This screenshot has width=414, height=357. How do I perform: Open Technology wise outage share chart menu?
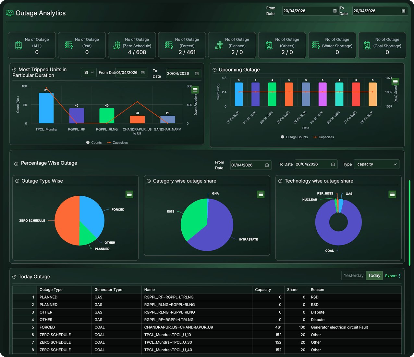[x=392, y=194]
